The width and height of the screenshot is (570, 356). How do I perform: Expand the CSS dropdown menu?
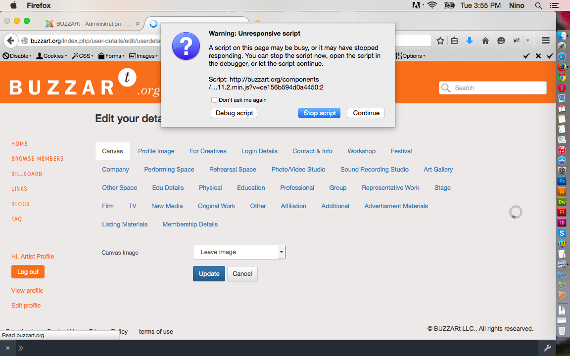pyautogui.click(x=83, y=56)
